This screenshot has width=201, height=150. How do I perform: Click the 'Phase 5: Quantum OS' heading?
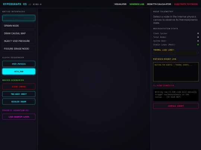(15, 110)
